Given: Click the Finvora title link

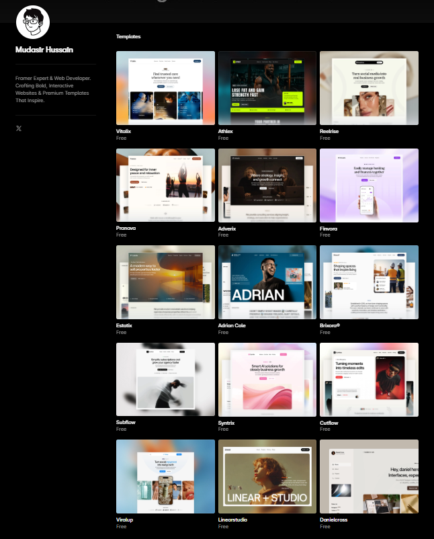Looking at the screenshot, I should (329, 229).
